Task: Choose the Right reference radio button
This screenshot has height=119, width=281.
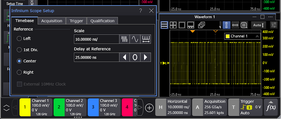Action: click(19, 72)
